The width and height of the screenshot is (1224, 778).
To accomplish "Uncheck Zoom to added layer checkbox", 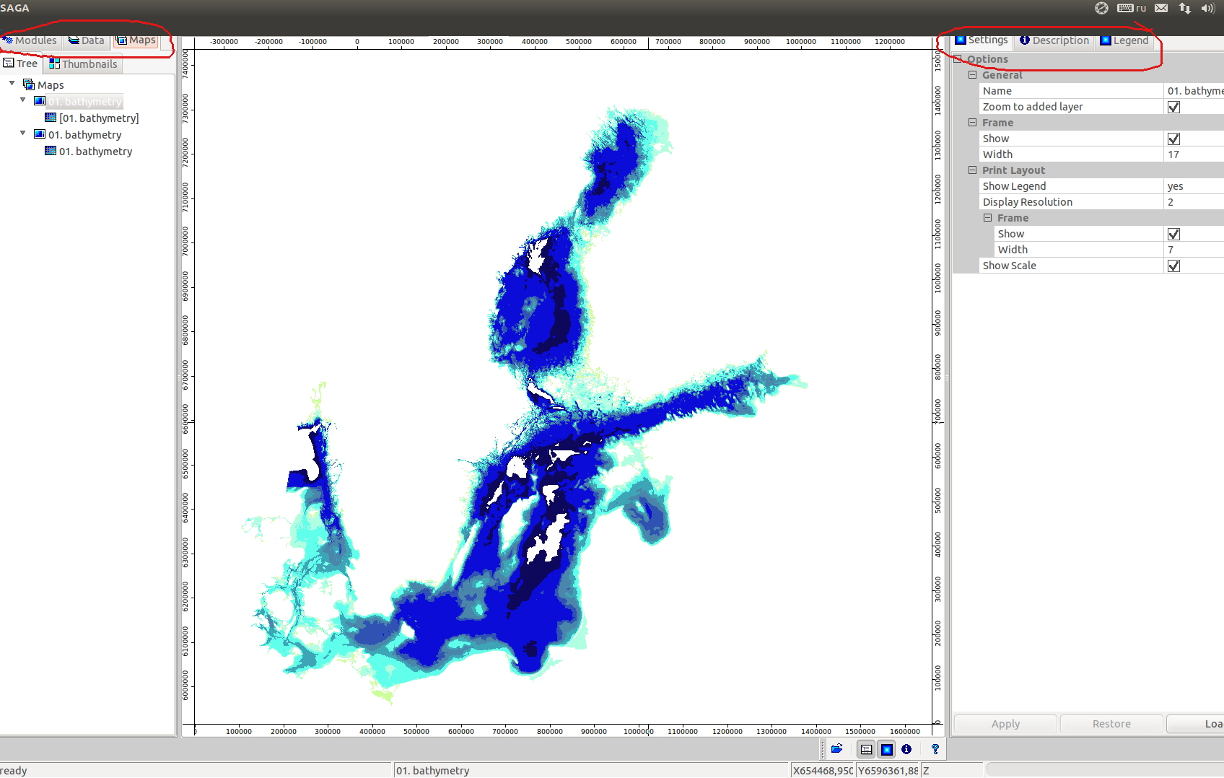I will 1173,107.
